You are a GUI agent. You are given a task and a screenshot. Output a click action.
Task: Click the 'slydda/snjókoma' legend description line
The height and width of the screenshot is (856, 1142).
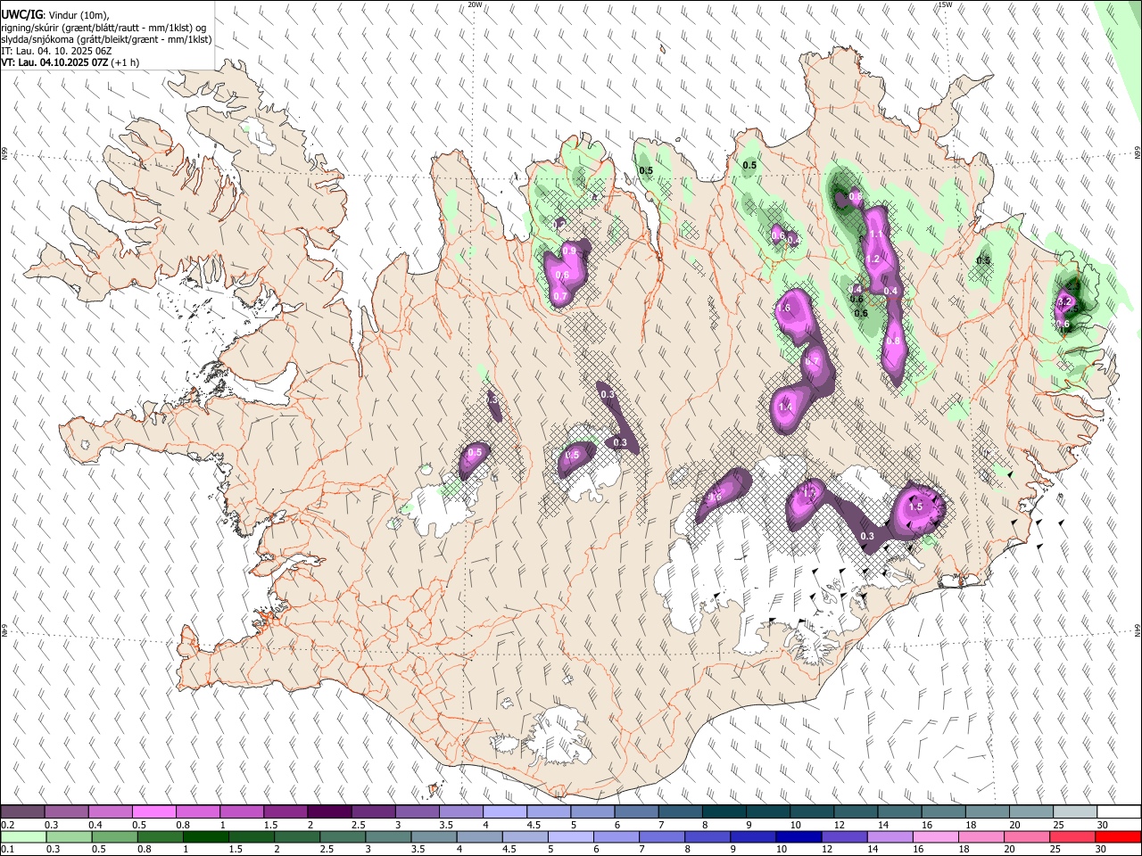106,40
